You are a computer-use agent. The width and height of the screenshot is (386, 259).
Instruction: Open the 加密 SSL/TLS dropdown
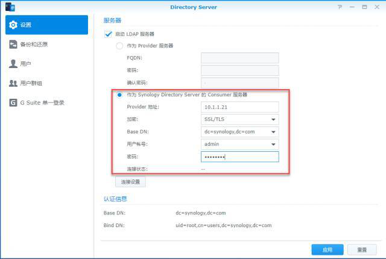click(240, 119)
